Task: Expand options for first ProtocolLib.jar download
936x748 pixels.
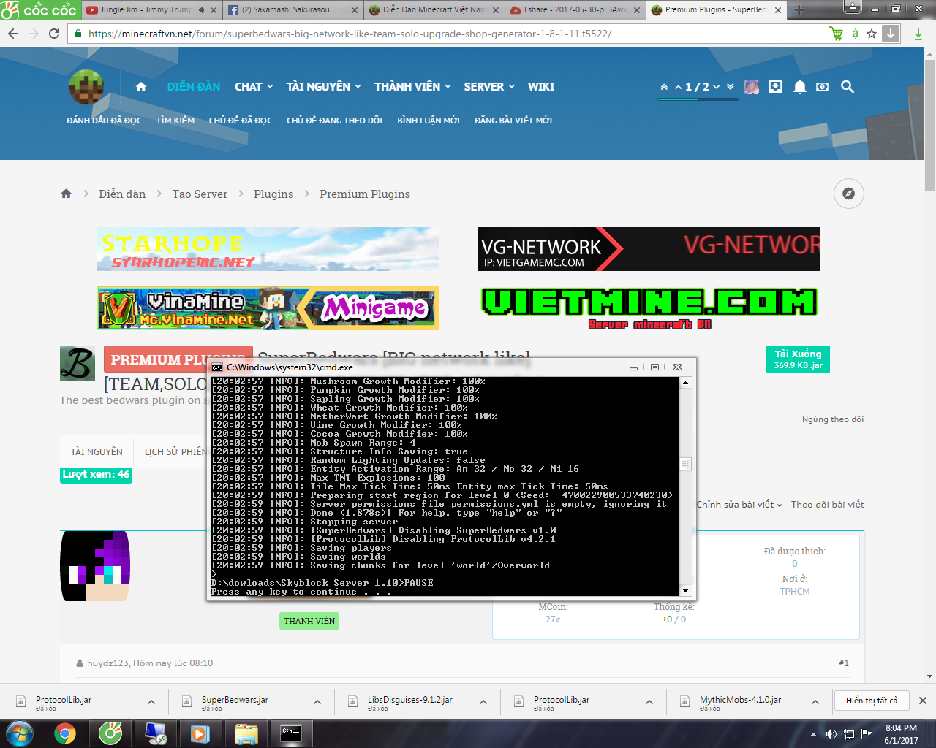Action: point(151,702)
